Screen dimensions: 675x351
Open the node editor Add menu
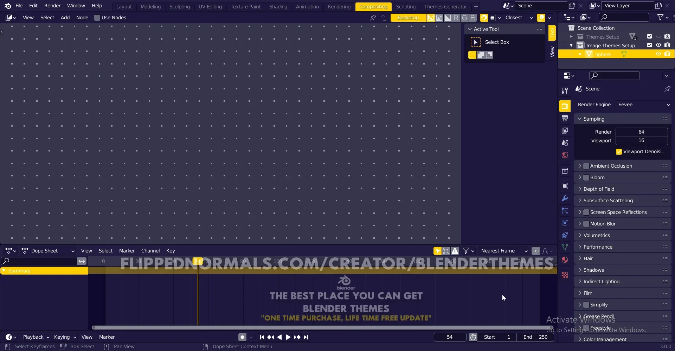coord(65,18)
